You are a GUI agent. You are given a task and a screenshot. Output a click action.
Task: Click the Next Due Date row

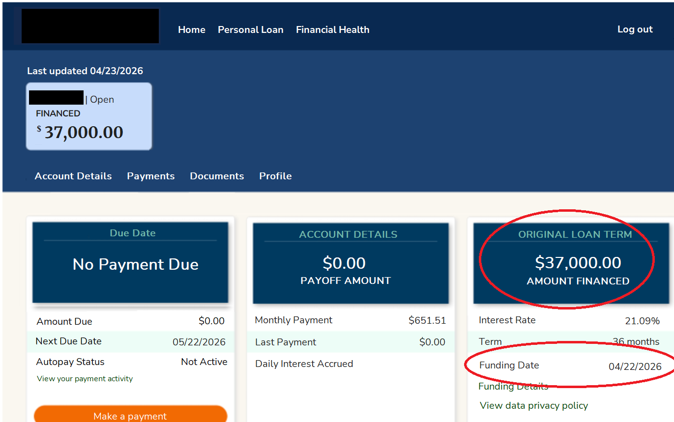click(x=131, y=341)
